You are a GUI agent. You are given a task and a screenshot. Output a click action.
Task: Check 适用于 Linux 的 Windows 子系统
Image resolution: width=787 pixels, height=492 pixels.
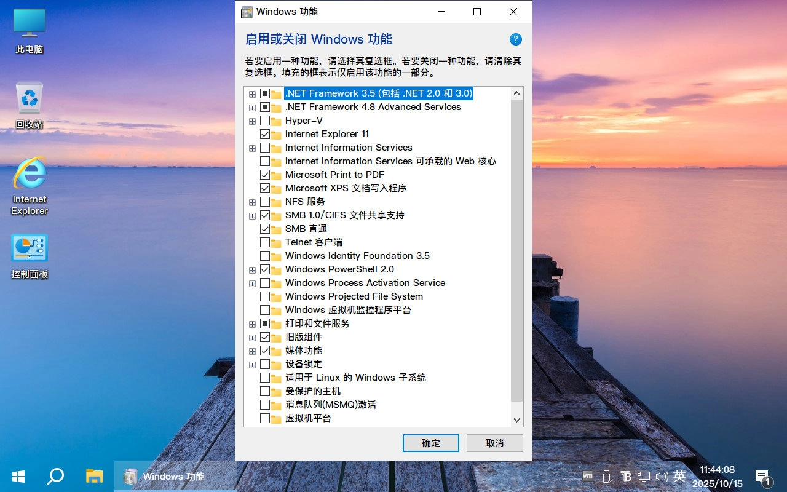pos(264,378)
